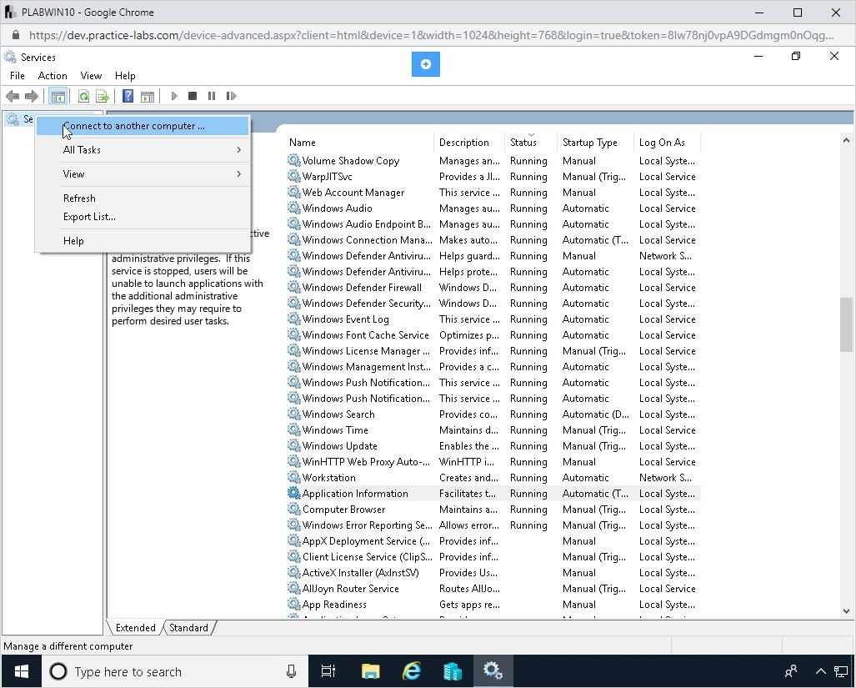Choose Connect to another computer menu entry
Screen dimensions: 856x688
(x=143, y=126)
